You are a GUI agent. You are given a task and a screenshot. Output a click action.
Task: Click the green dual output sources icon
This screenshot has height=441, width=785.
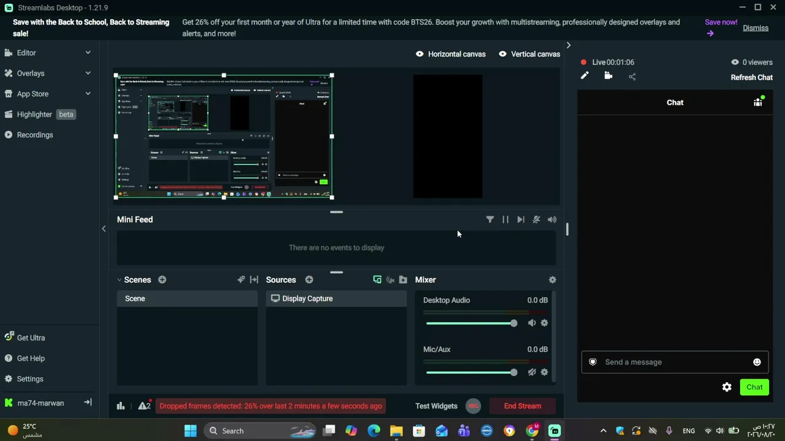(377, 280)
